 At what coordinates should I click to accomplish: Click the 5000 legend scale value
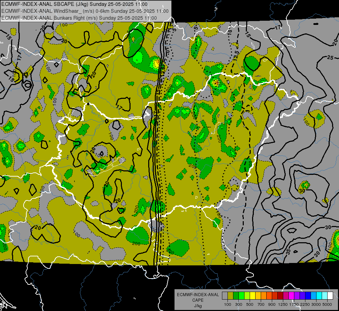point(327,304)
